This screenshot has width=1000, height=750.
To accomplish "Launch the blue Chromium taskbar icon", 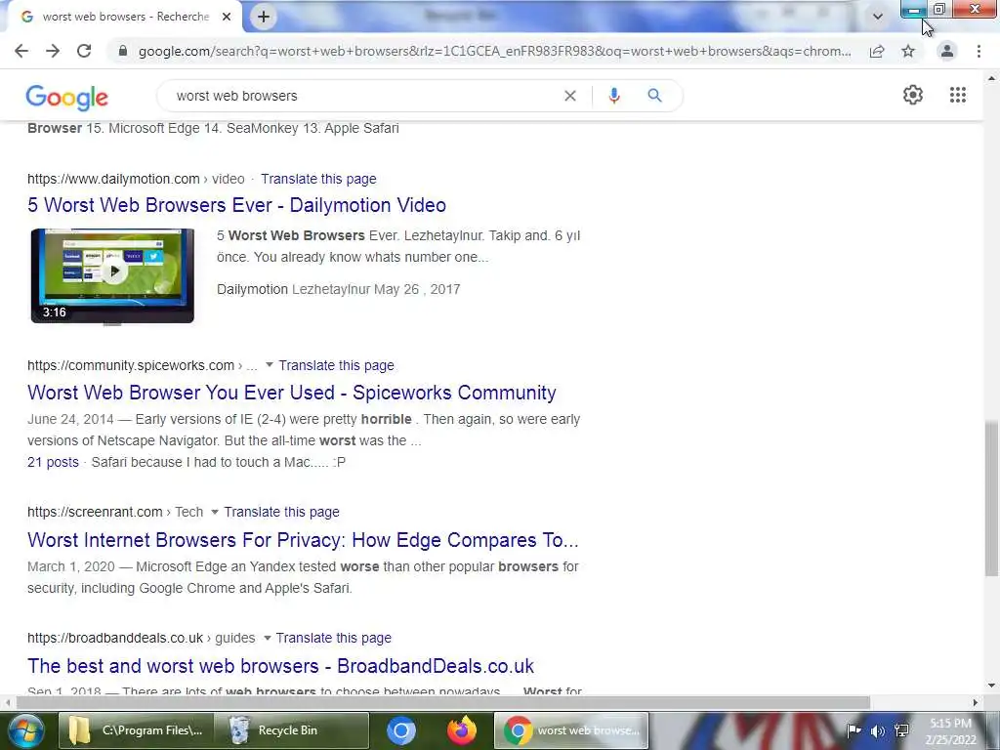I will point(401,730).
